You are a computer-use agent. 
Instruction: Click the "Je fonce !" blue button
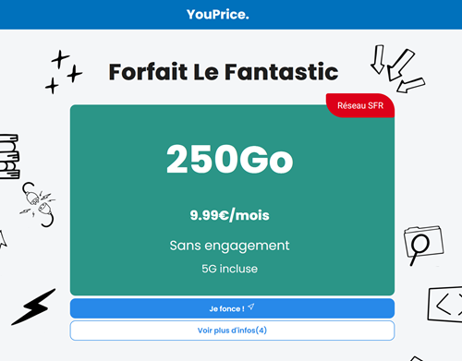[232, 308]
